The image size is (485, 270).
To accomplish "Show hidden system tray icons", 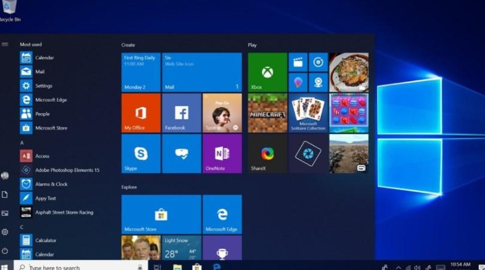I will click(398, 268).
